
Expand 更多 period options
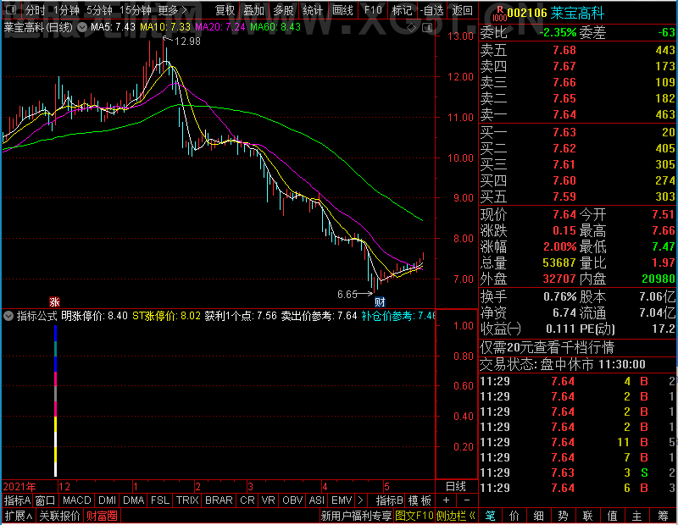pyautogui.click(x=172, y=10)
